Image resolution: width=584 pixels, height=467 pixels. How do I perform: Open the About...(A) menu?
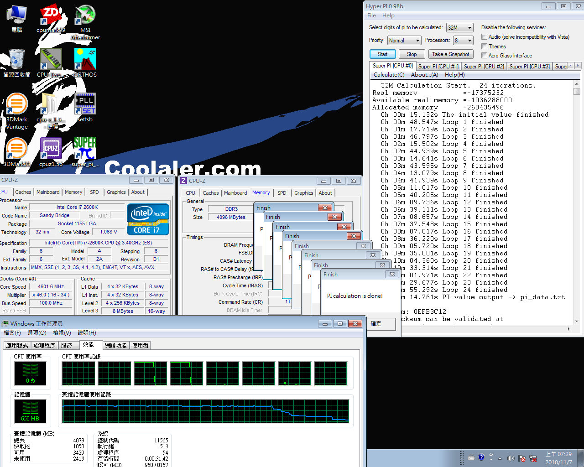point(425,75)
